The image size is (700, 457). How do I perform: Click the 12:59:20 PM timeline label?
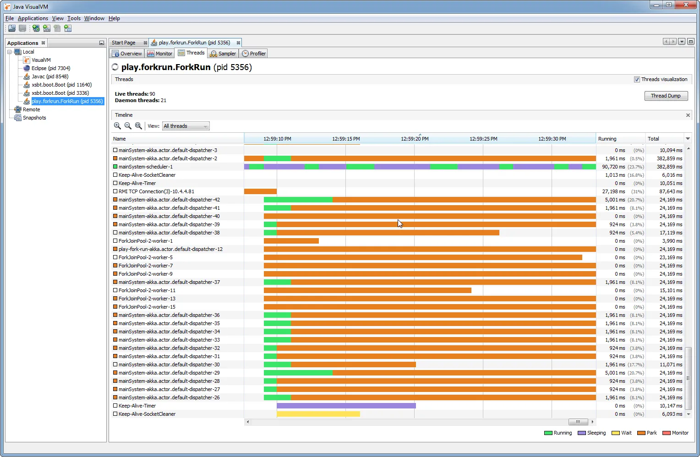point(415,139)
